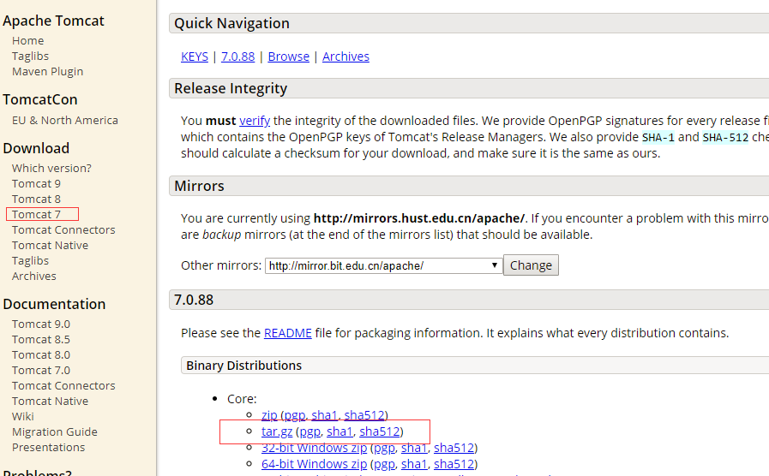Open Archives in the sidebar Download section
The width and height of the screenshot is (769, 476).
34,277
